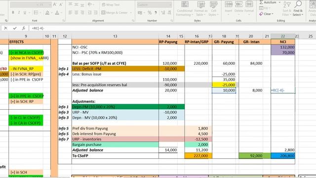Select Middle Align icon
Image resolution: width=316 pixels, height=178 pixels.
[77, 4]
